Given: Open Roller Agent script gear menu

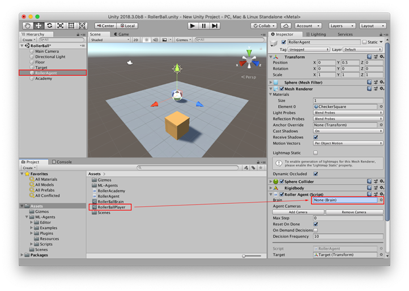Looking at the screenshot, I should click(x=382, y=194).
